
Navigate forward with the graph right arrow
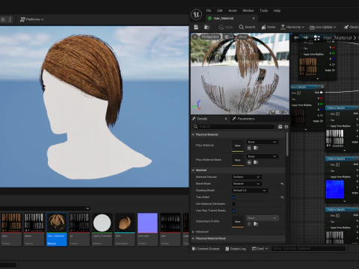pos(305,37)
